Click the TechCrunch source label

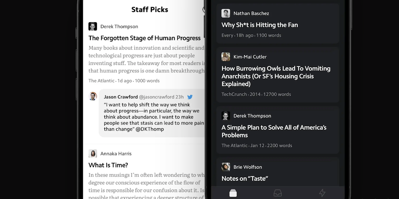234,94
